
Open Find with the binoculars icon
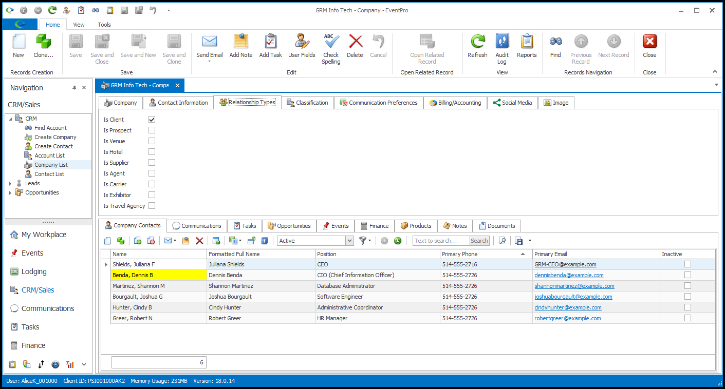pyautogui.click(x=555, y=46)
